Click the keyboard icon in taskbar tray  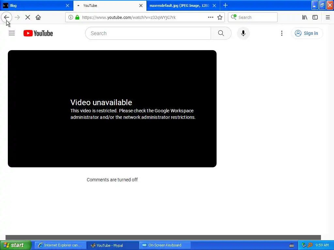pos(292,245)
